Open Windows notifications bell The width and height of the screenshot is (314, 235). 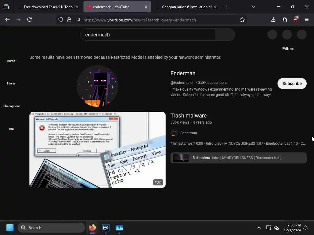point(305,228)
